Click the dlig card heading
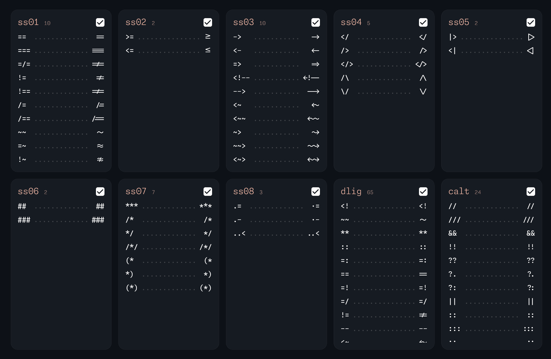 [x=351, y=192]
